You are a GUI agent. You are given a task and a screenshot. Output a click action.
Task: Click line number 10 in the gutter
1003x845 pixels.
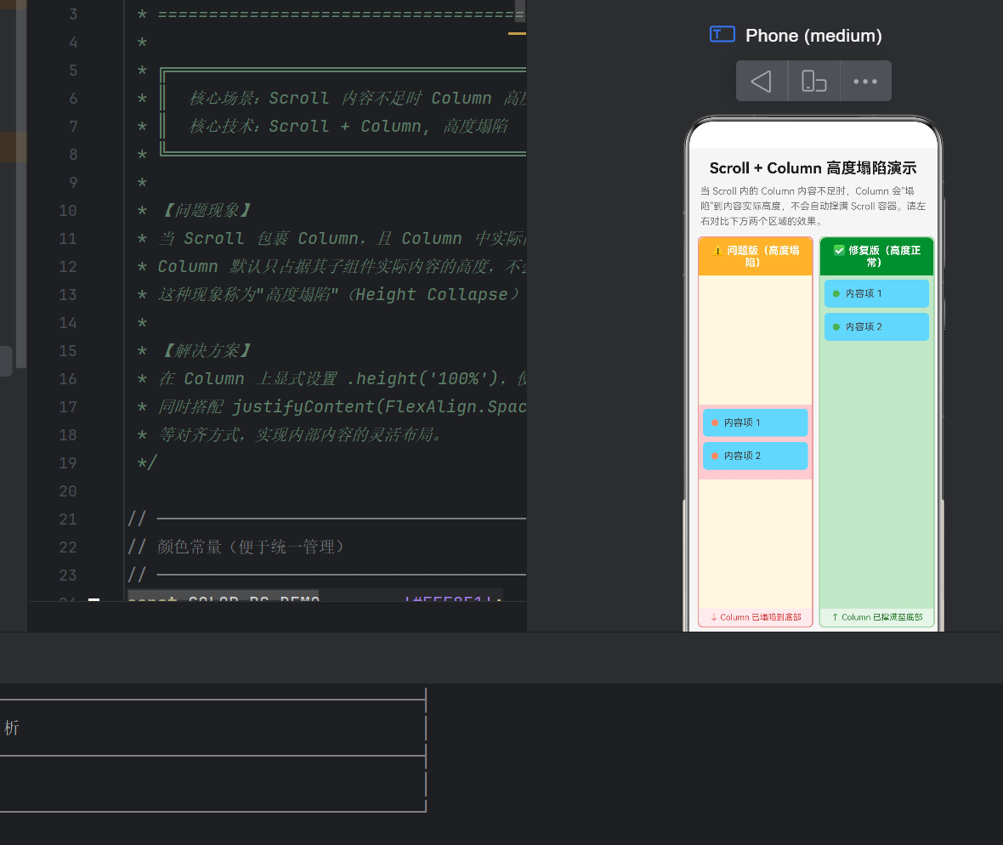click(68, 211)
